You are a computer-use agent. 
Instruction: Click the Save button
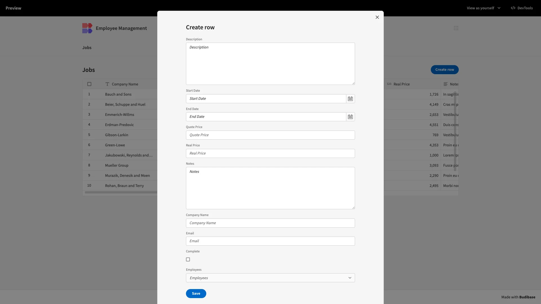(196, 294)
